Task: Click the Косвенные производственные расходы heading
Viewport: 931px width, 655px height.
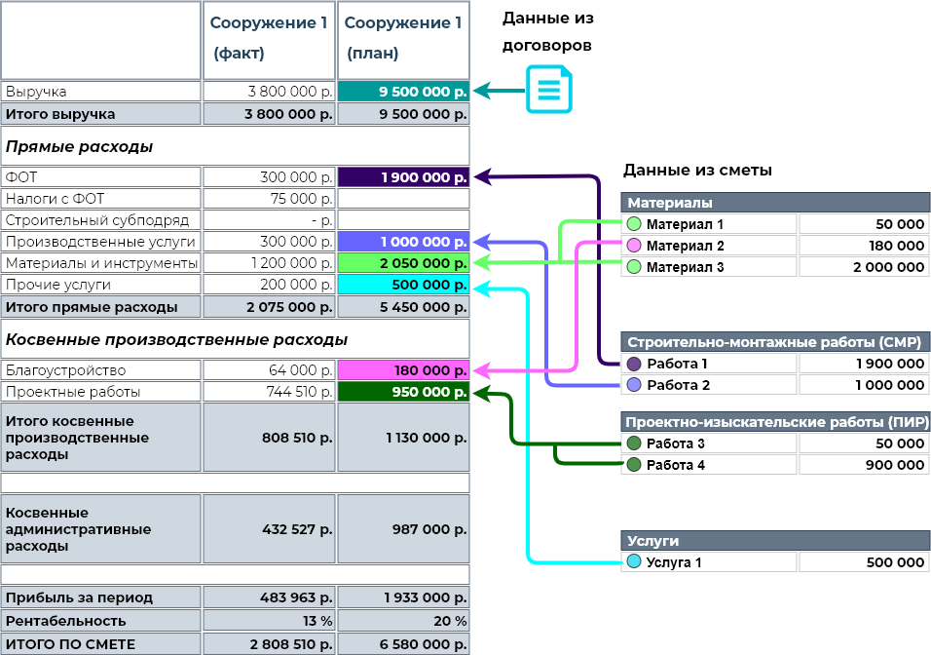Action: 235,339
